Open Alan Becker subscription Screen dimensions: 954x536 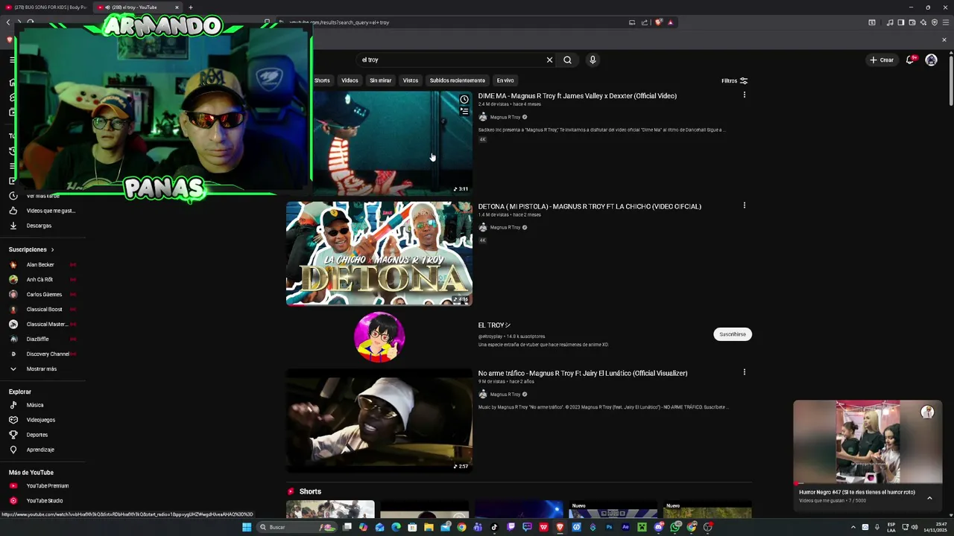pos(40,265)
